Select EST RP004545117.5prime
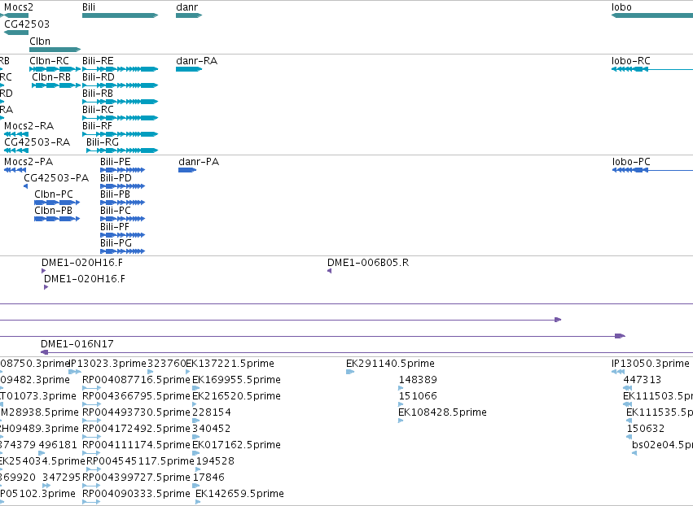Viewport: 693px width, 506px height. (94, 469)
